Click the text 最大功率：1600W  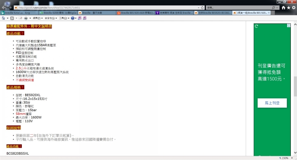point(28,117)
